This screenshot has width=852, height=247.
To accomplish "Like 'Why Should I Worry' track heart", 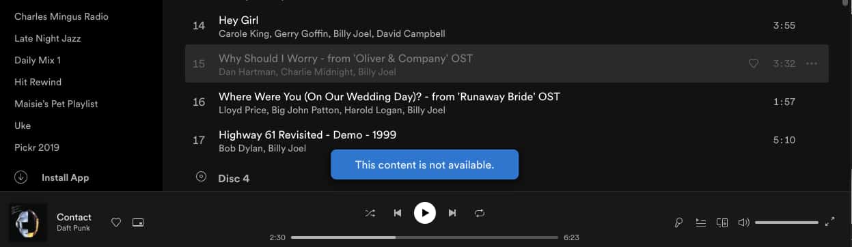I will 754,63.
